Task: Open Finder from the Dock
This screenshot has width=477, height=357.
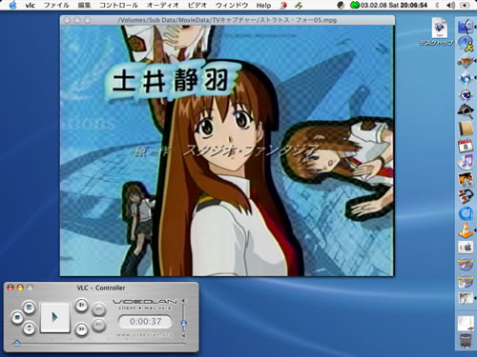Action: coord(466,26)
